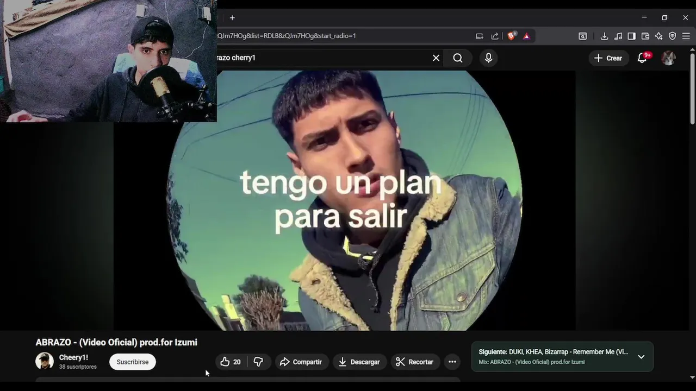Like the video with thumbs up
Image resolution: width=696 pixels, height=391 pixels.
click(231, 362)
